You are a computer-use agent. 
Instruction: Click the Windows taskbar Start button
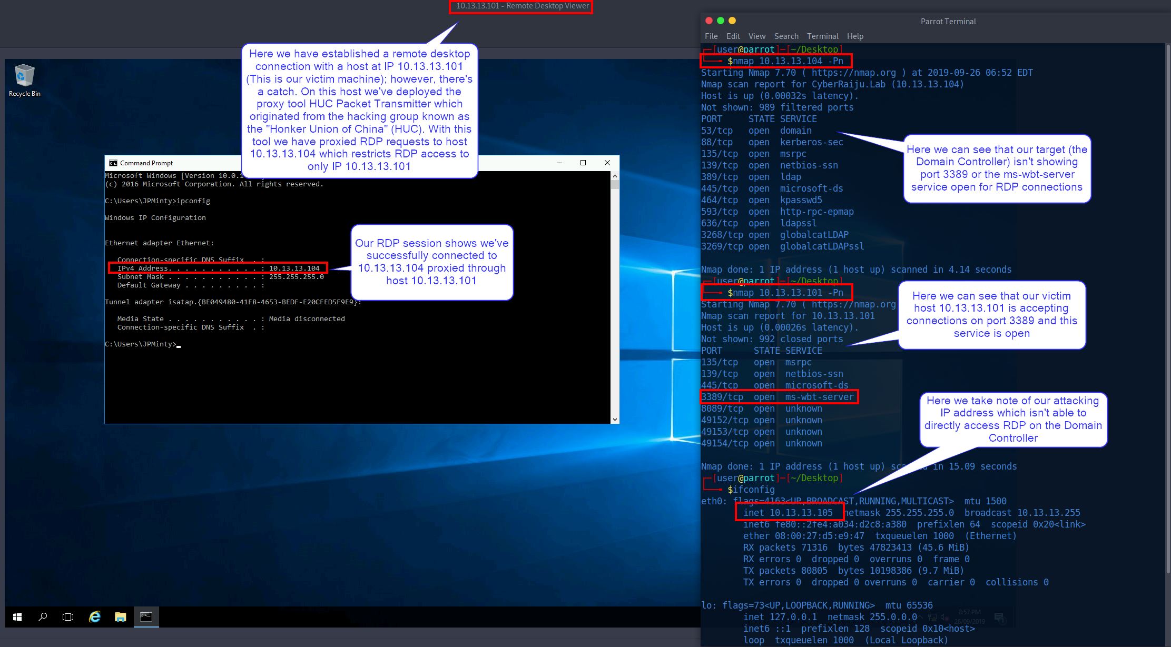click(16, 616)
